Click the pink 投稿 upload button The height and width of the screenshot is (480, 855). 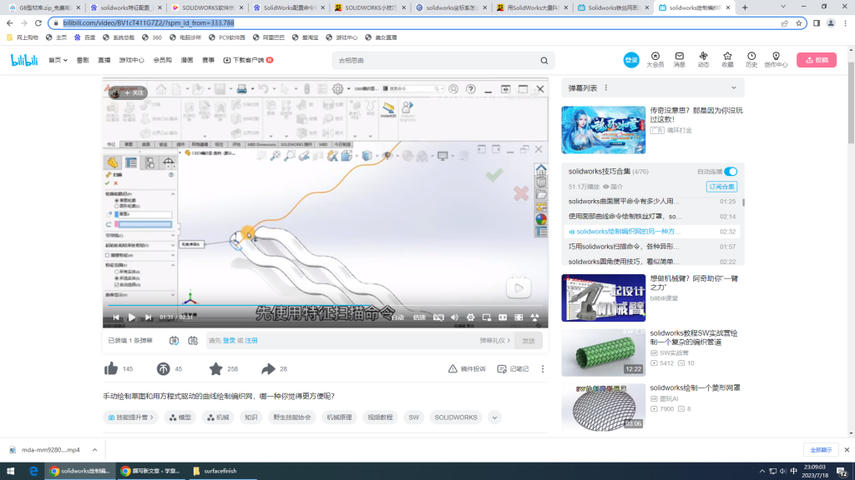tap(816, 60)
